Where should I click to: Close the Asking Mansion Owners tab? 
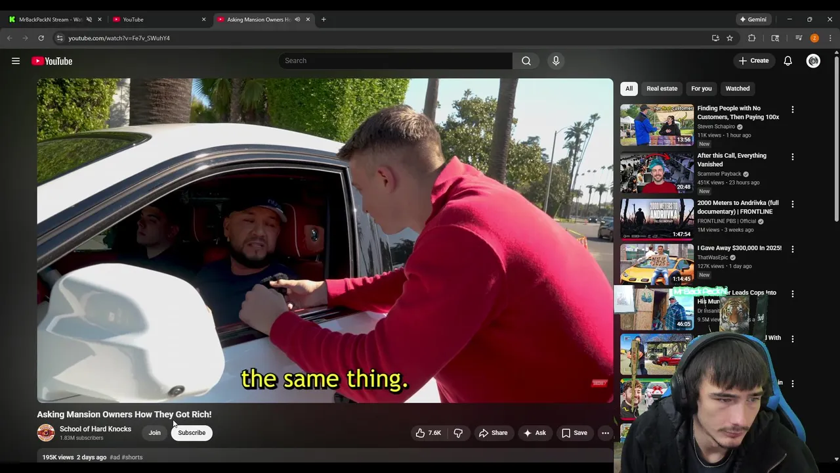coord(308,19)
